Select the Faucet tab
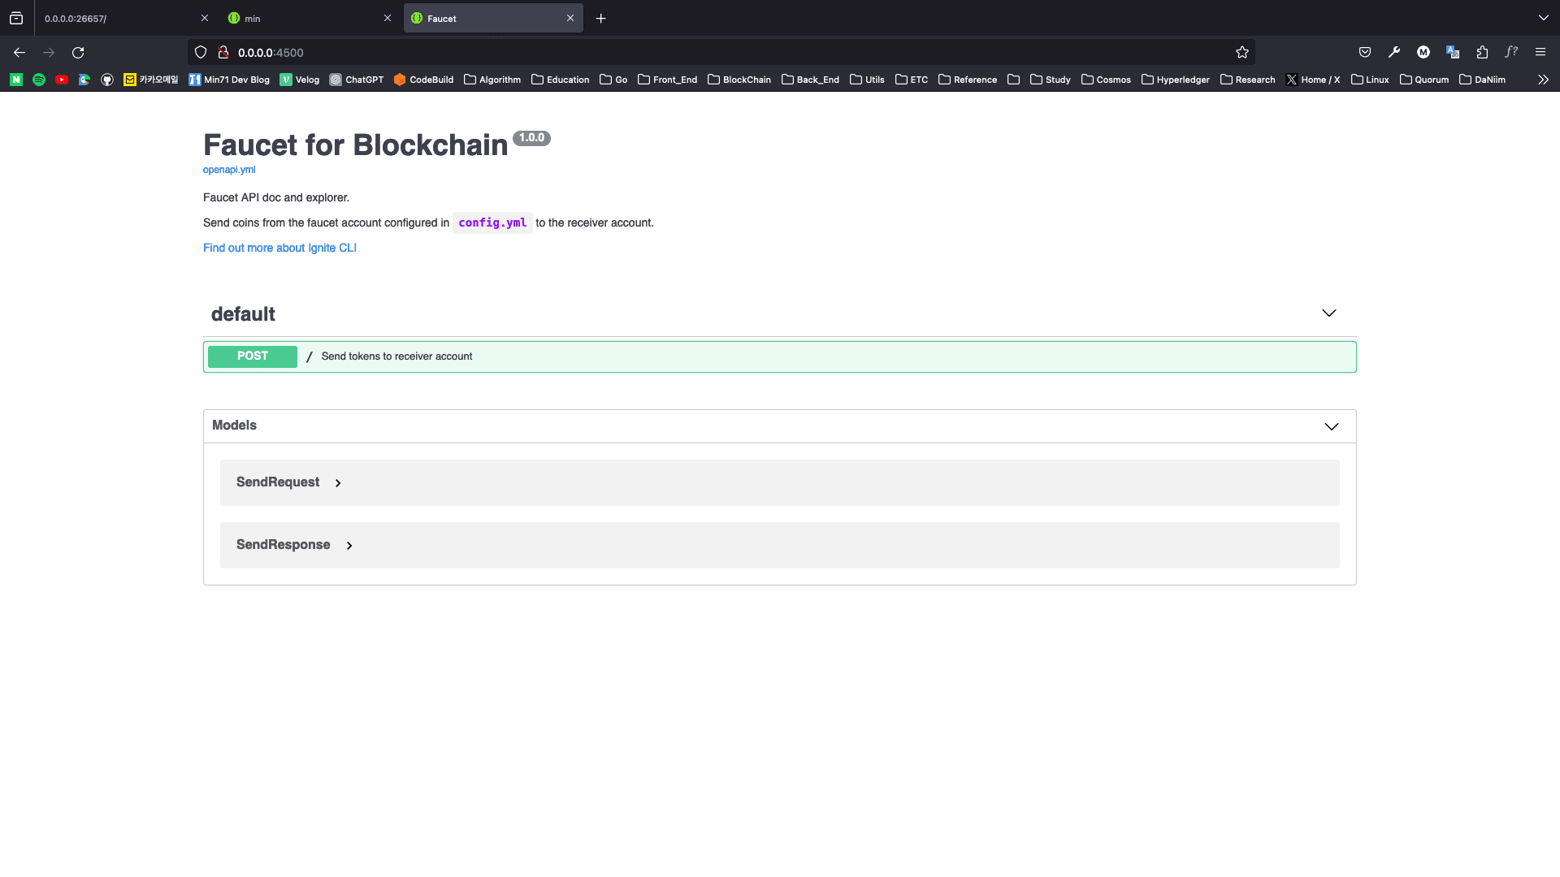This screenshot has width=1560, height=877. pyautogui.click(x=493, y=19)
